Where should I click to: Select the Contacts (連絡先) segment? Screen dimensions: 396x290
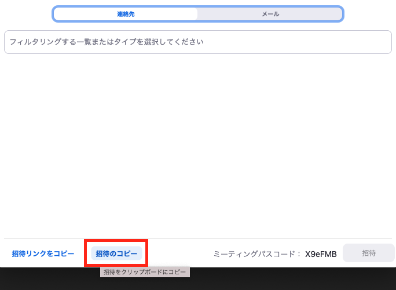click(x=125, y=14)
